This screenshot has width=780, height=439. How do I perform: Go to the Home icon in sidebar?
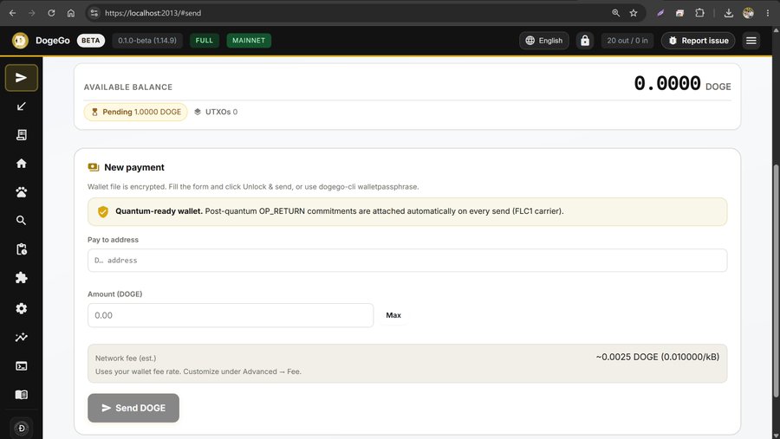tap(22, 164)
